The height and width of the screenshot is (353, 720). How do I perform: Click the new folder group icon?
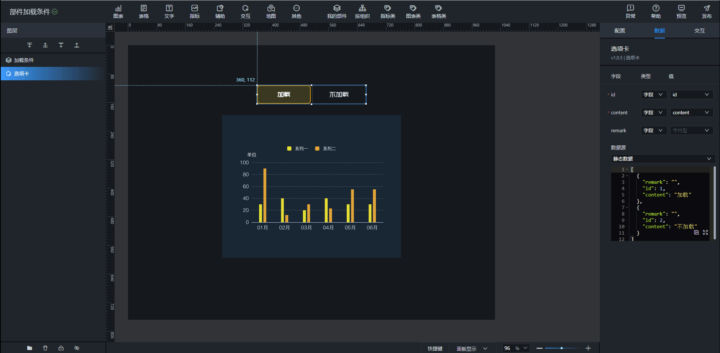click(x=30, y=348)
